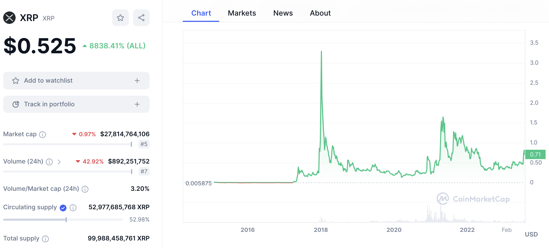Expand Volume (24h) chevron arrow

pyautogui.click(x=59, y=162)
